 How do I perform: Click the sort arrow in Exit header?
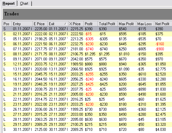click(66, 24)
